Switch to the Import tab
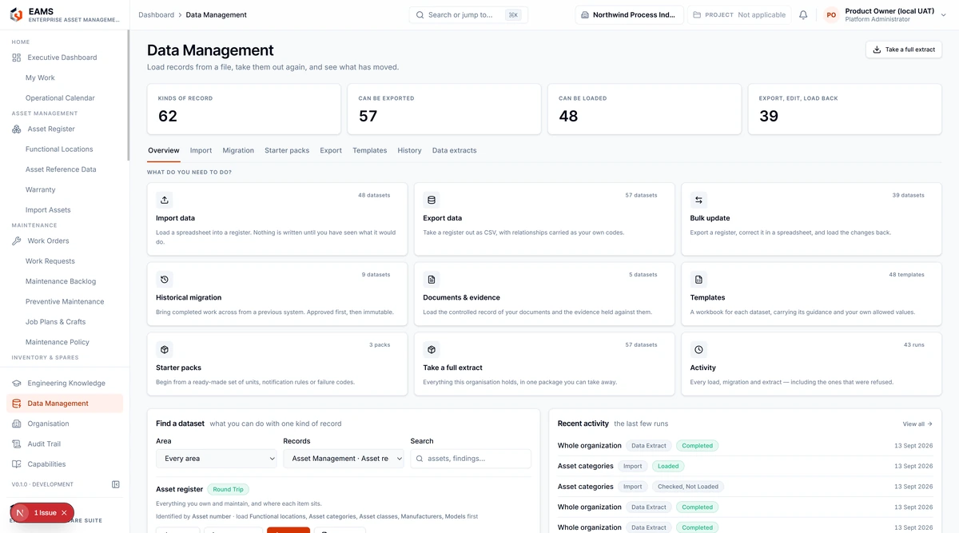 [201, 150]
